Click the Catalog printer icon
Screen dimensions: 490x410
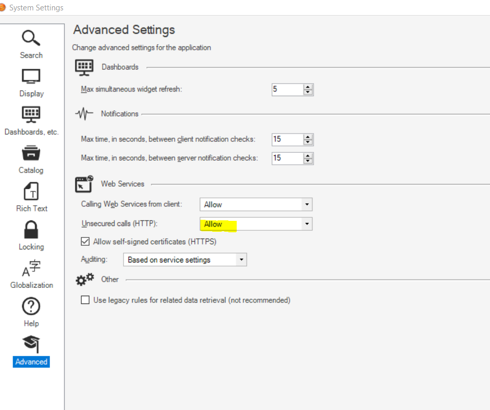pos(31,153)
